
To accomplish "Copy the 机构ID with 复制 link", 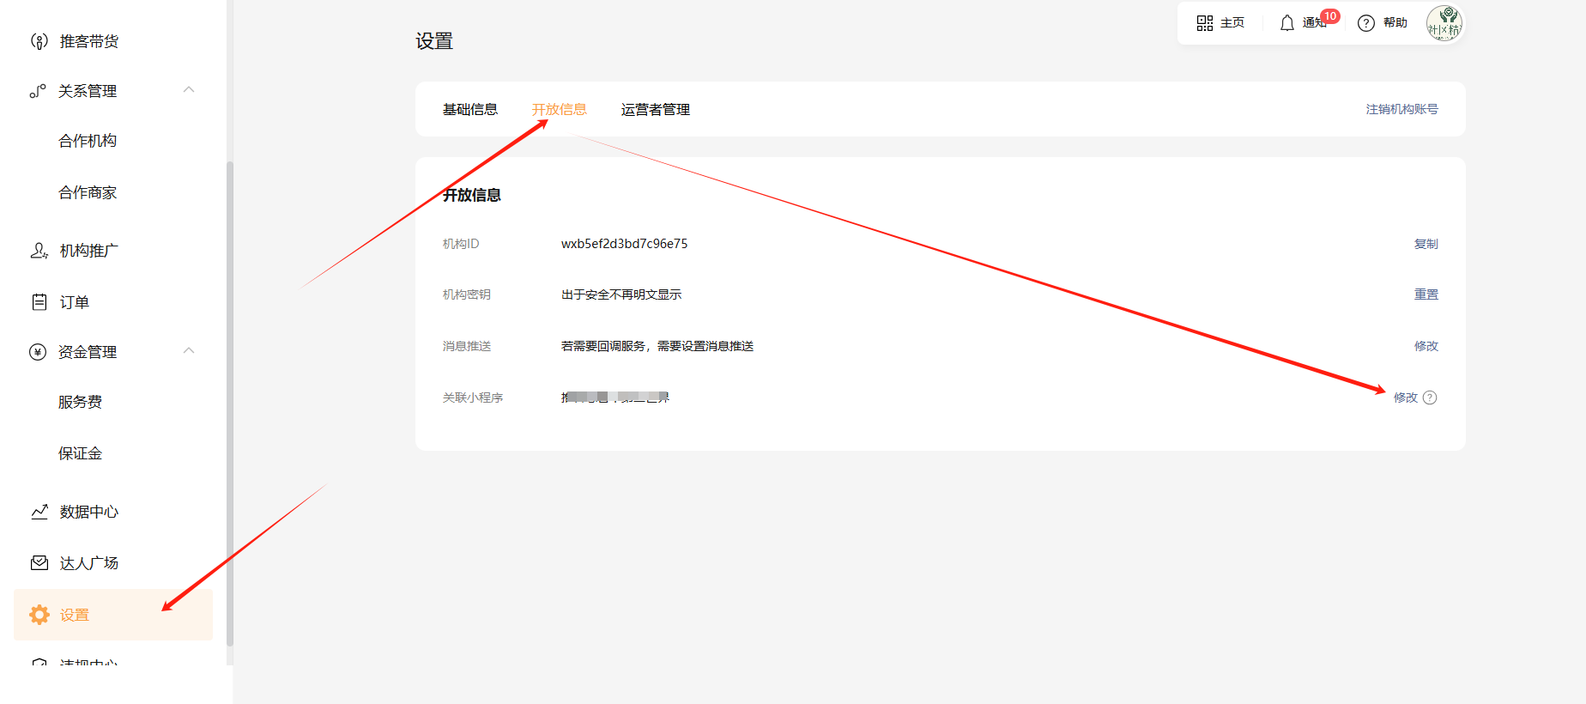I will point(1426,244).
